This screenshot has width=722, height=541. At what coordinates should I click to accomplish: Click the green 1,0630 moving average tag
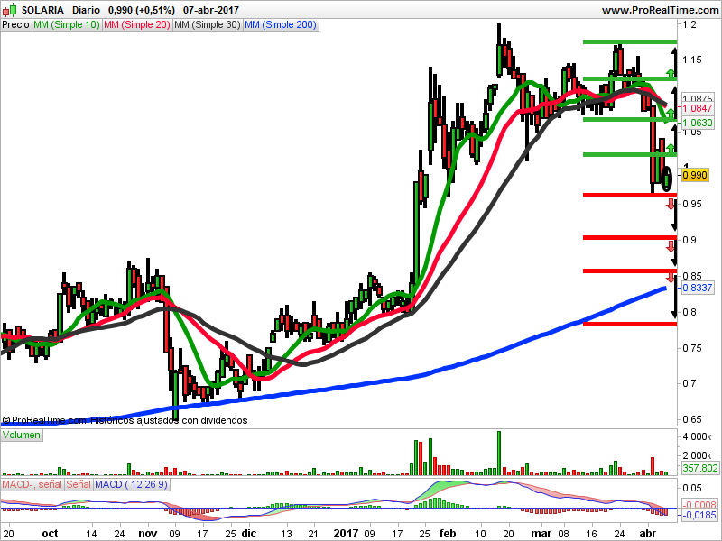(698, 123)
